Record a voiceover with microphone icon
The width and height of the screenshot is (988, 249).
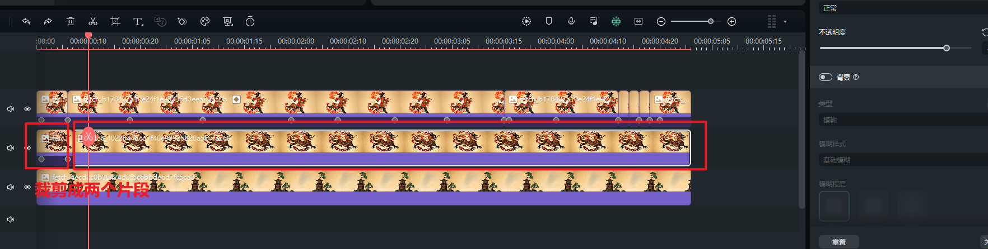point(571,21)
